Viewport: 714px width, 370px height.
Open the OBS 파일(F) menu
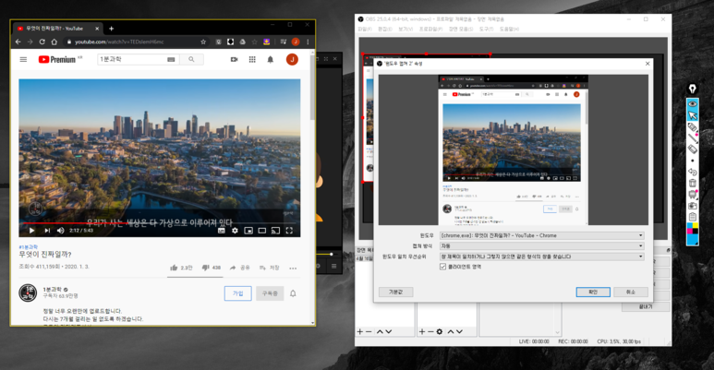pyautogui.click(x=365, y=30)
